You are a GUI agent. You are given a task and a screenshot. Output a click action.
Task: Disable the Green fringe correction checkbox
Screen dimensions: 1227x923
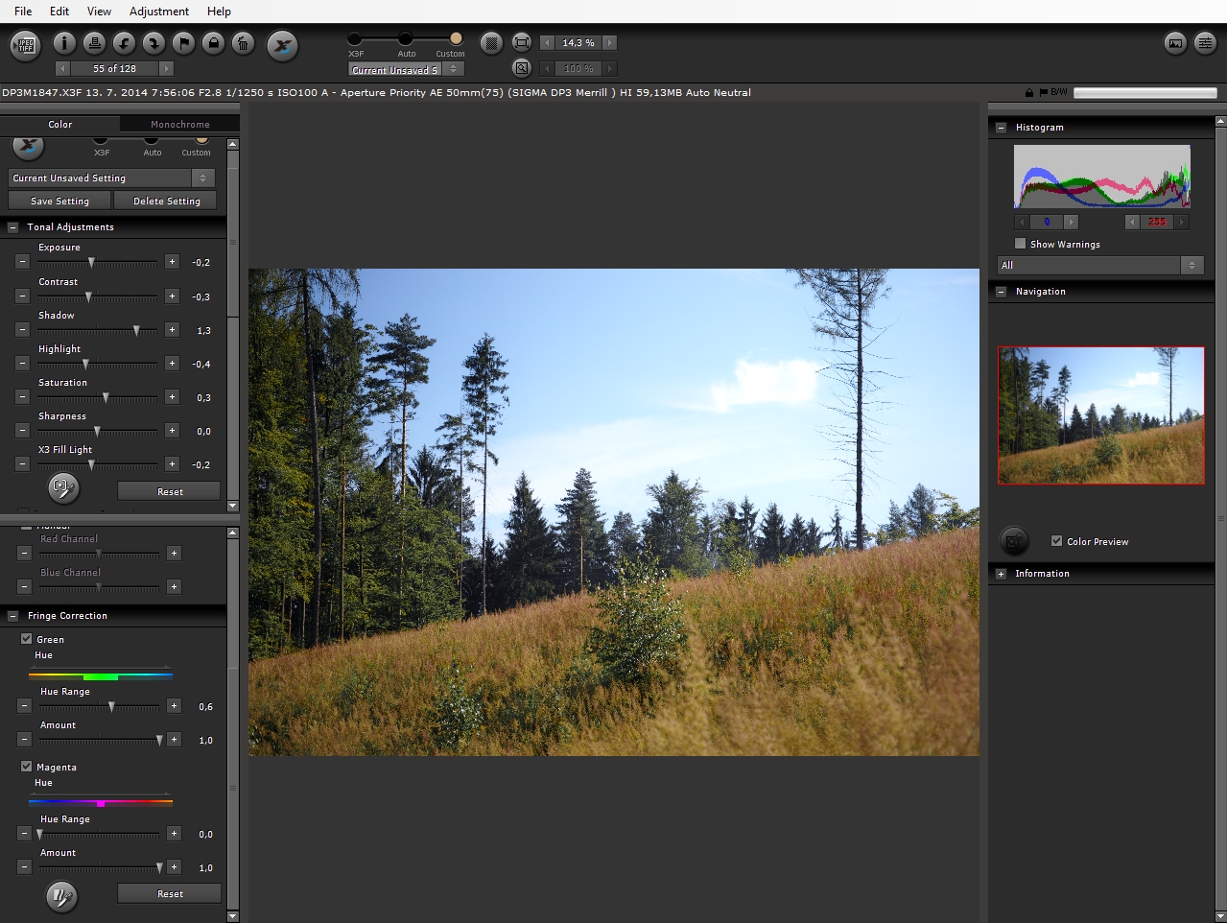27,639
